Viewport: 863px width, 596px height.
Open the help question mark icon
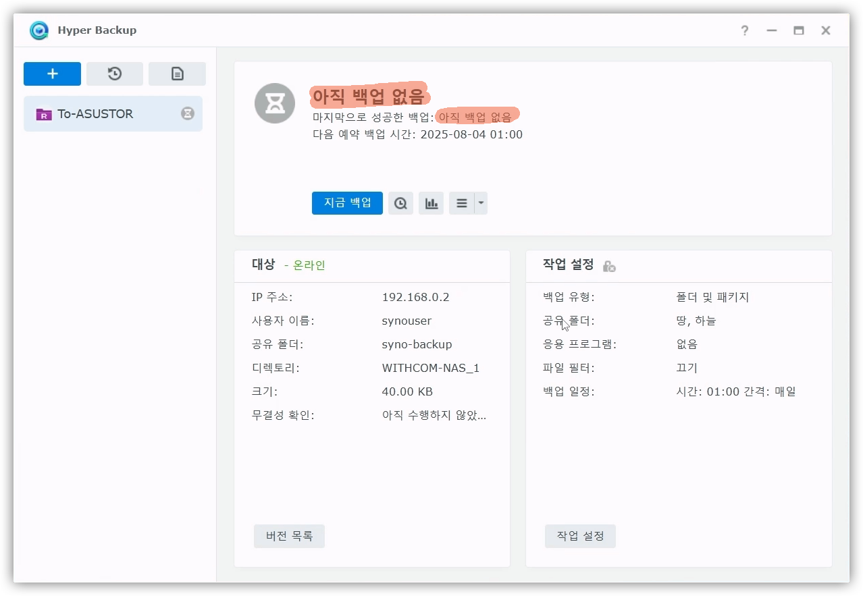click(744, 30)
